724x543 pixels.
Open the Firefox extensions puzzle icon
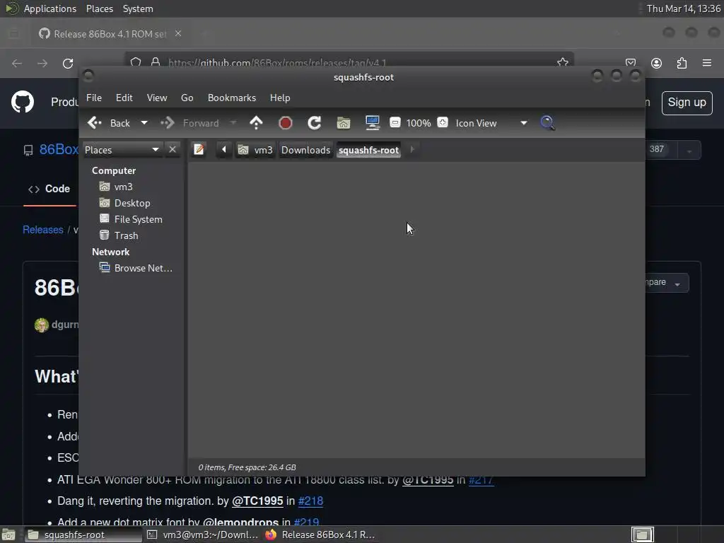[x=682, y=63]
